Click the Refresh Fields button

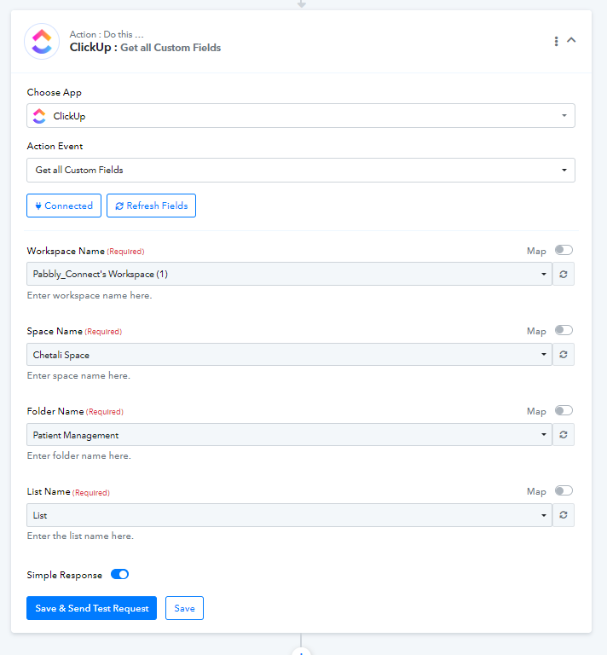tap(151, 206)
